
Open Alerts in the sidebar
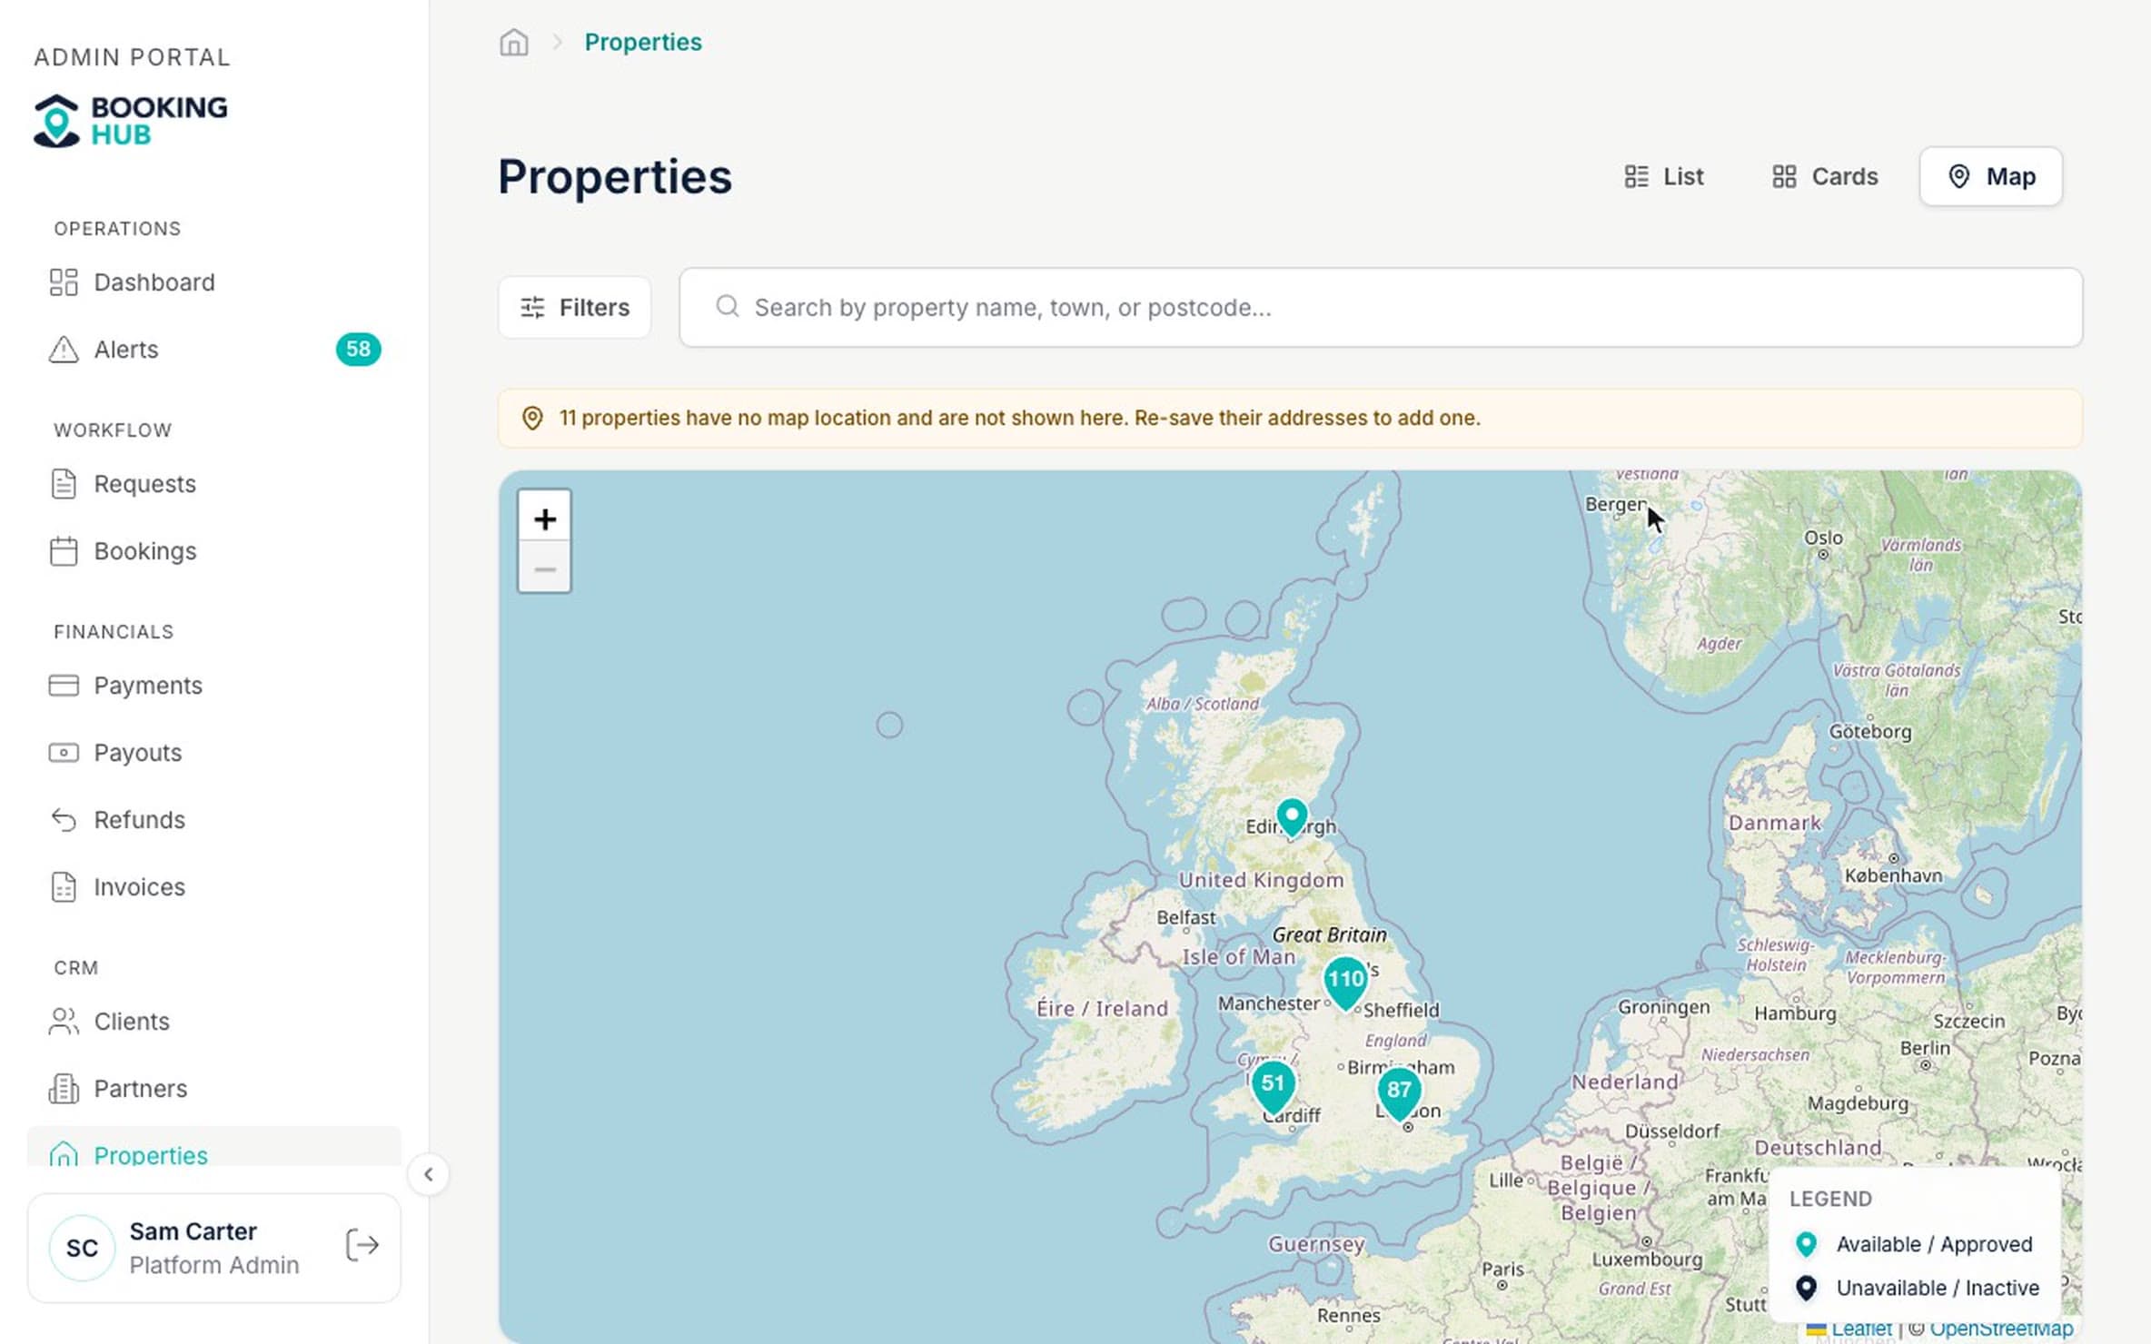pos(214,350)
